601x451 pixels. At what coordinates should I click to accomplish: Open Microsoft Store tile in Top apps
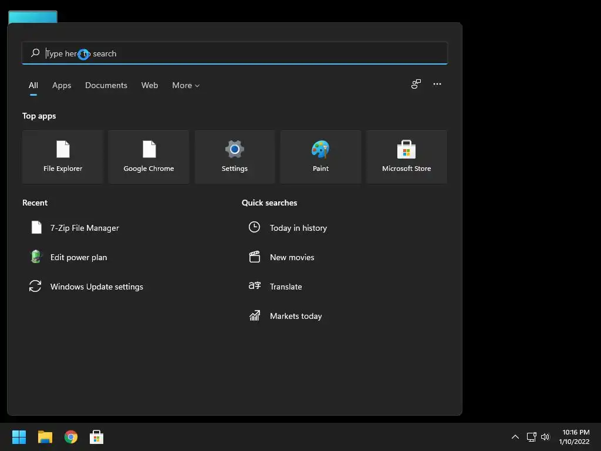(x=406, y=157)
